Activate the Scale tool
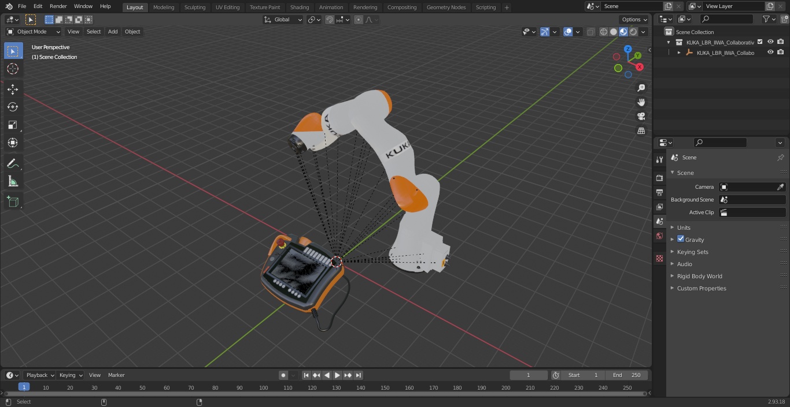This screenshot has width=790, height=407. pyautogui.click(x=13, y=125)
